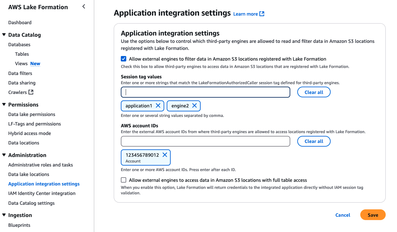Collapse the Permissions section
Viewport: 397px width, 232px height.
pos(4,104)
